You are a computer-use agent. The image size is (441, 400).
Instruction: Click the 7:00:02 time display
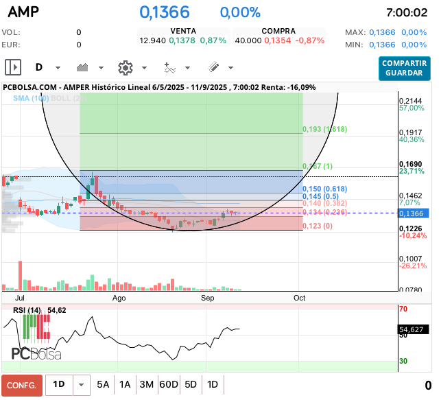coord(407,12)
